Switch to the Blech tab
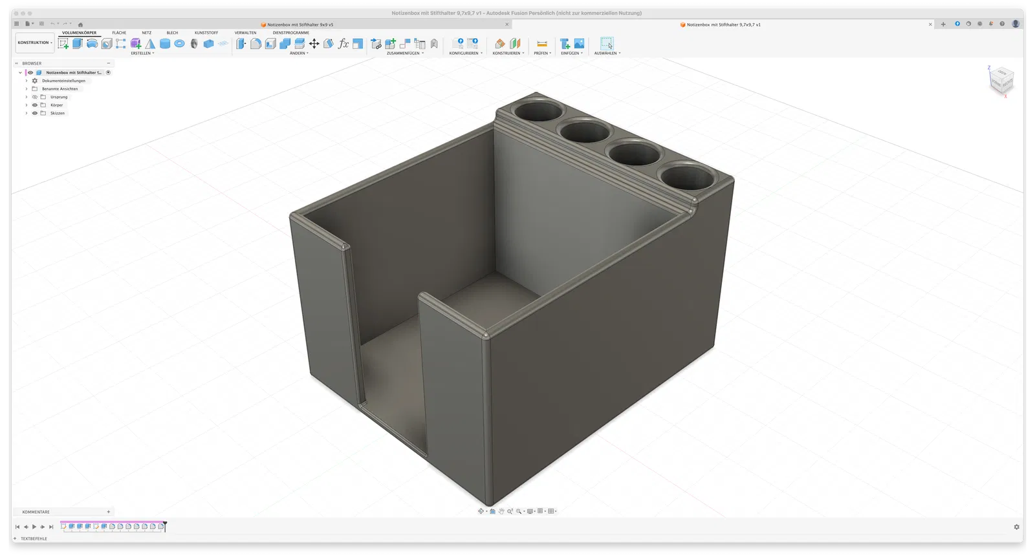This screenshot has width=1035, height=557. pos(172,32)
